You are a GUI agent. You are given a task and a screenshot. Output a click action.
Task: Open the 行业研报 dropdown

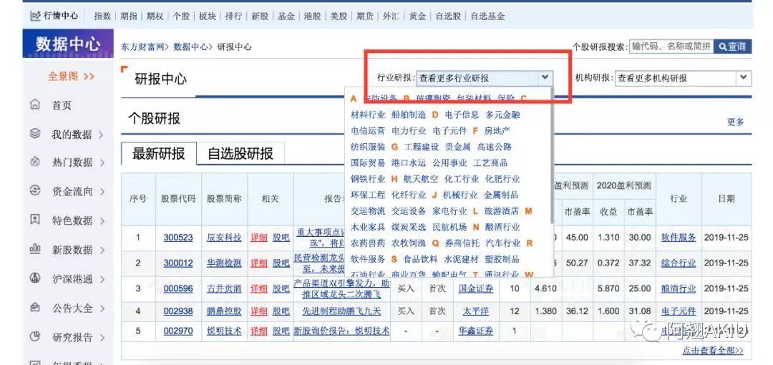[x=485, y=78]
